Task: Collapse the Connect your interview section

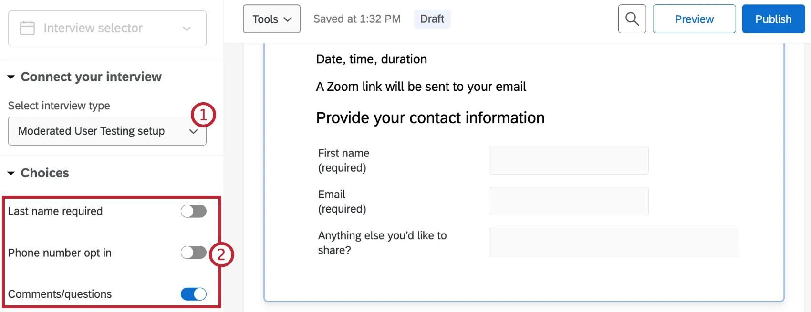Action: point(10,77)
